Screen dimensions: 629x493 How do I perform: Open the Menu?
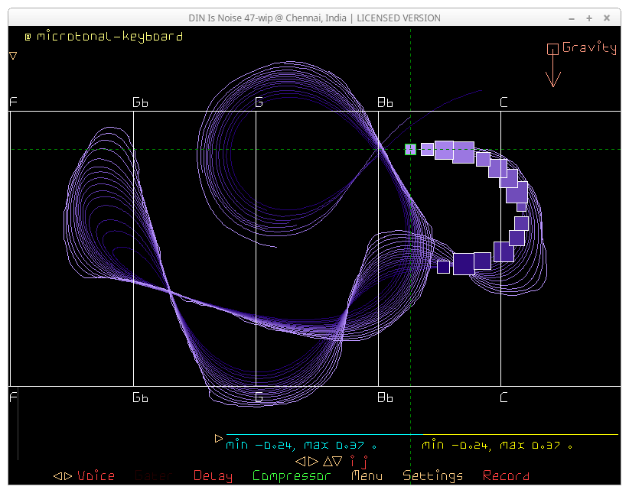[367, 476]
